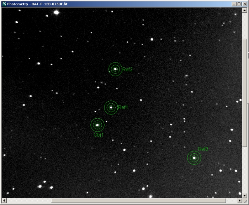This screenshot has width=249, height=205.
Task: Maximize the Photometry window
Action: (239, 4)
